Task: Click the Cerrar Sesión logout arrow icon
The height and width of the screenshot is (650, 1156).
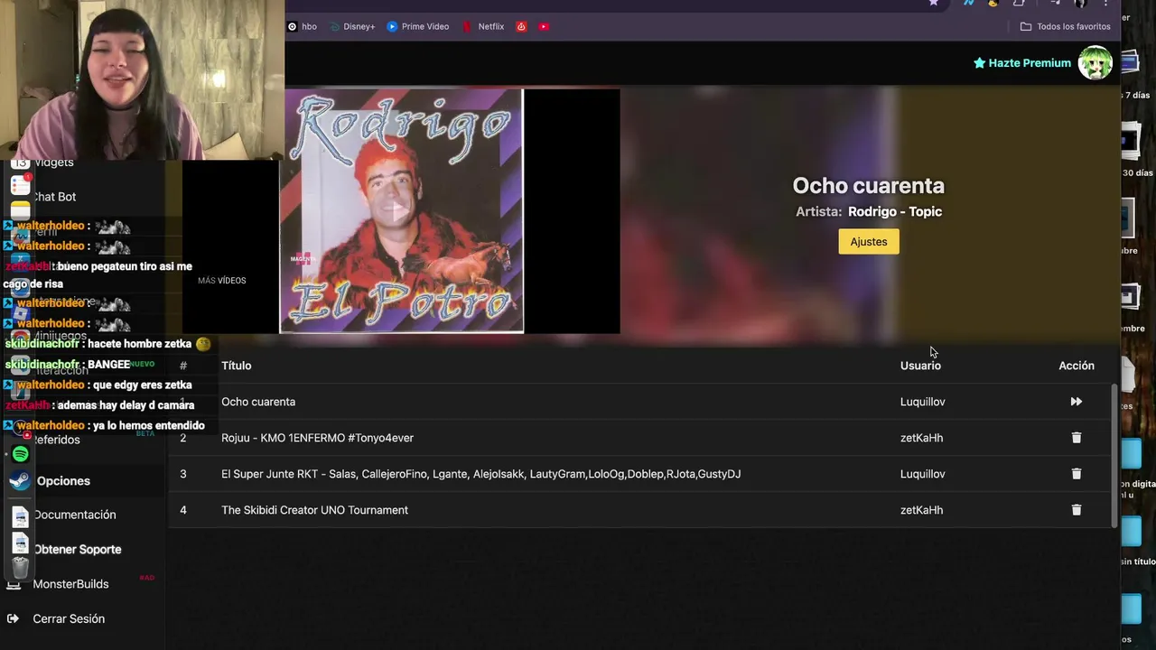Action: pos(13,618)
